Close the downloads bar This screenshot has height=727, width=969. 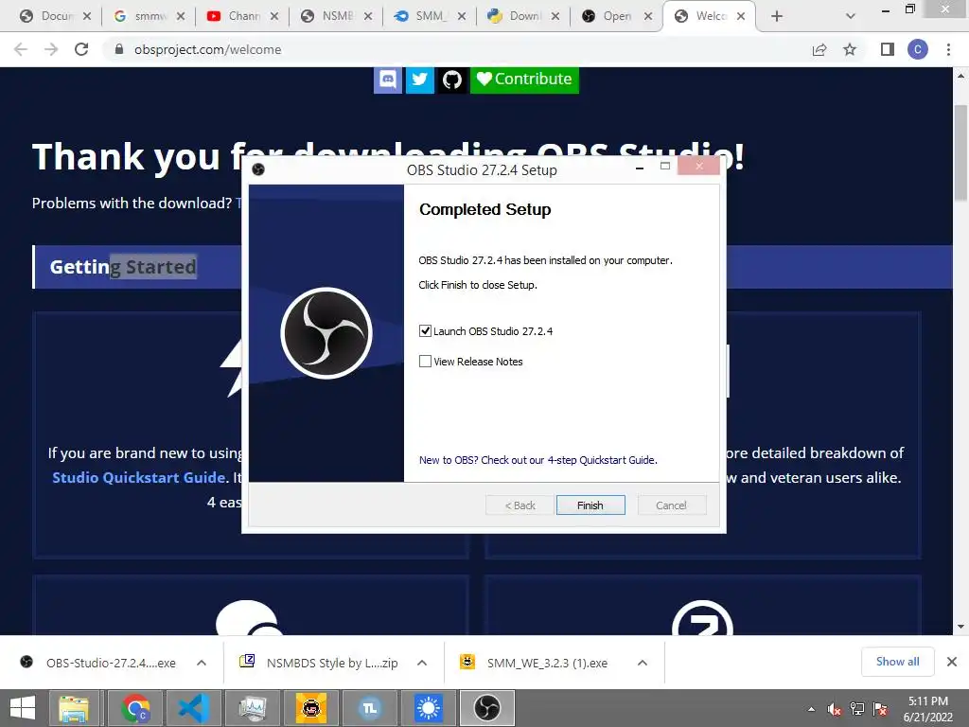point(952,662)
